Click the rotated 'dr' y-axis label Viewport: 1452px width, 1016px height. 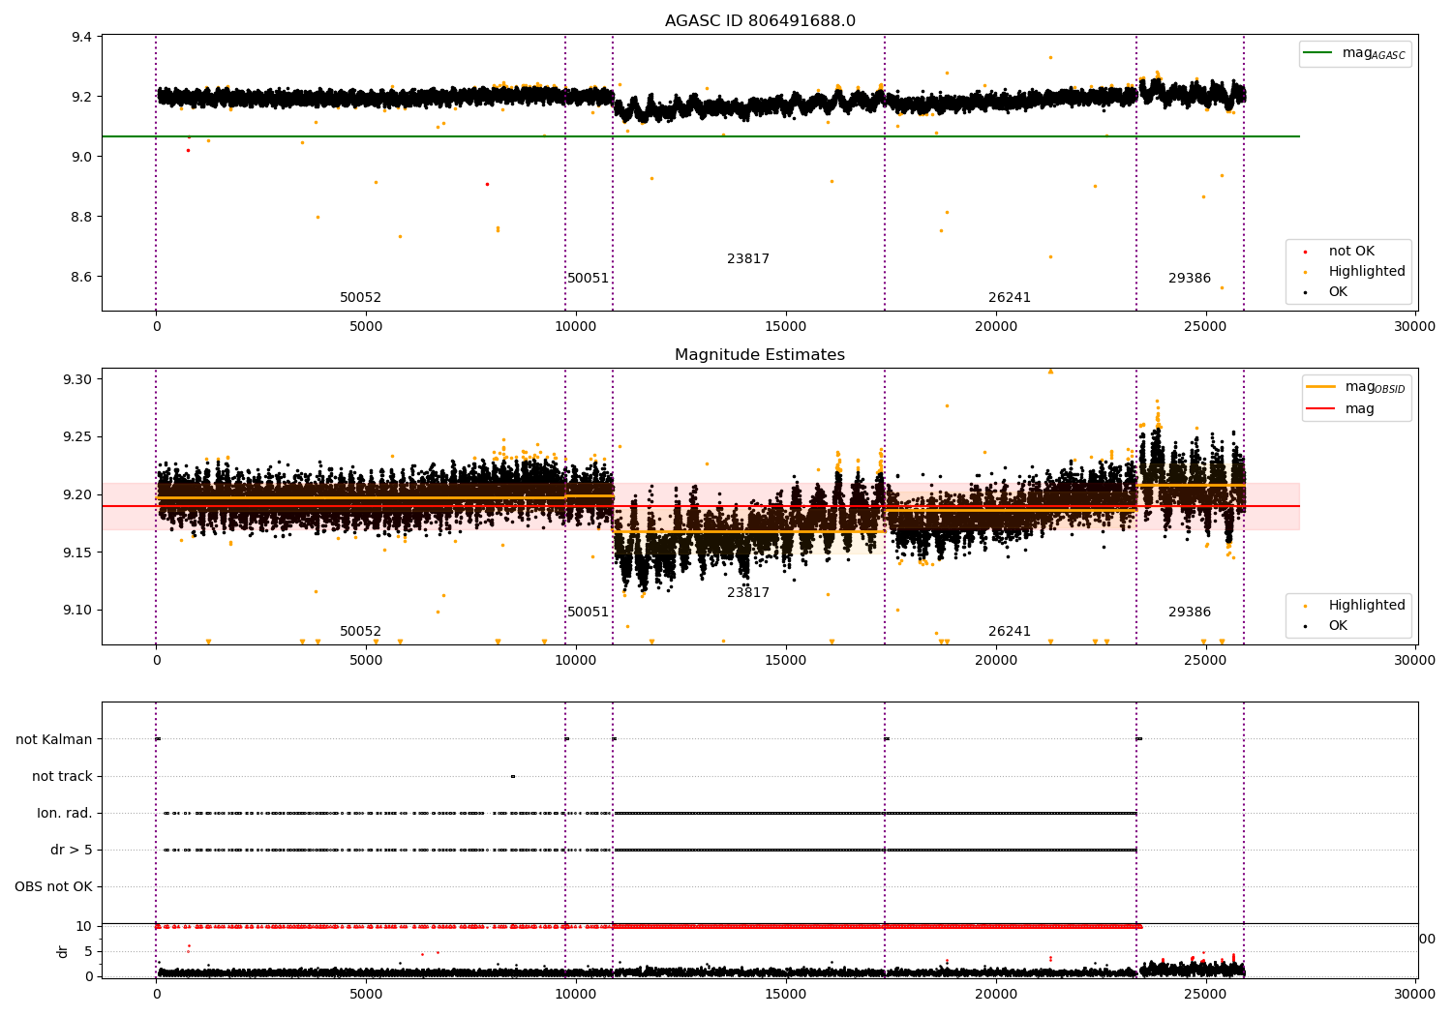click(x=63, y=951)
